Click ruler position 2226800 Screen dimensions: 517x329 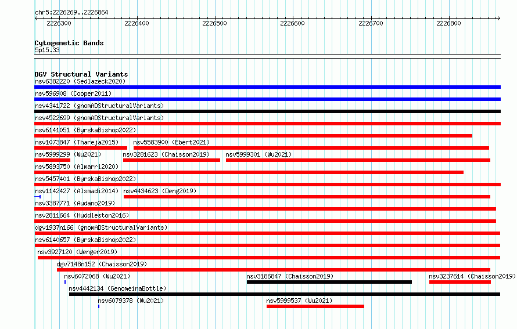[448, 23]
